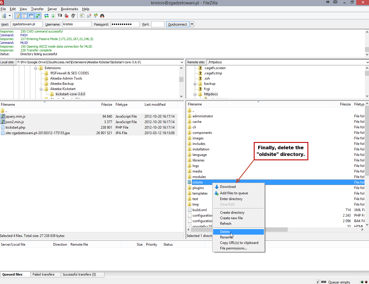Click encryption status icon in status bar
369x284 pixels.
click(318, 282)
